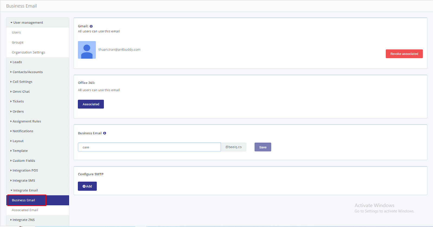Expand the Contacts/Accounts menu
433x227 pixels.
click(x=38, y=72)
